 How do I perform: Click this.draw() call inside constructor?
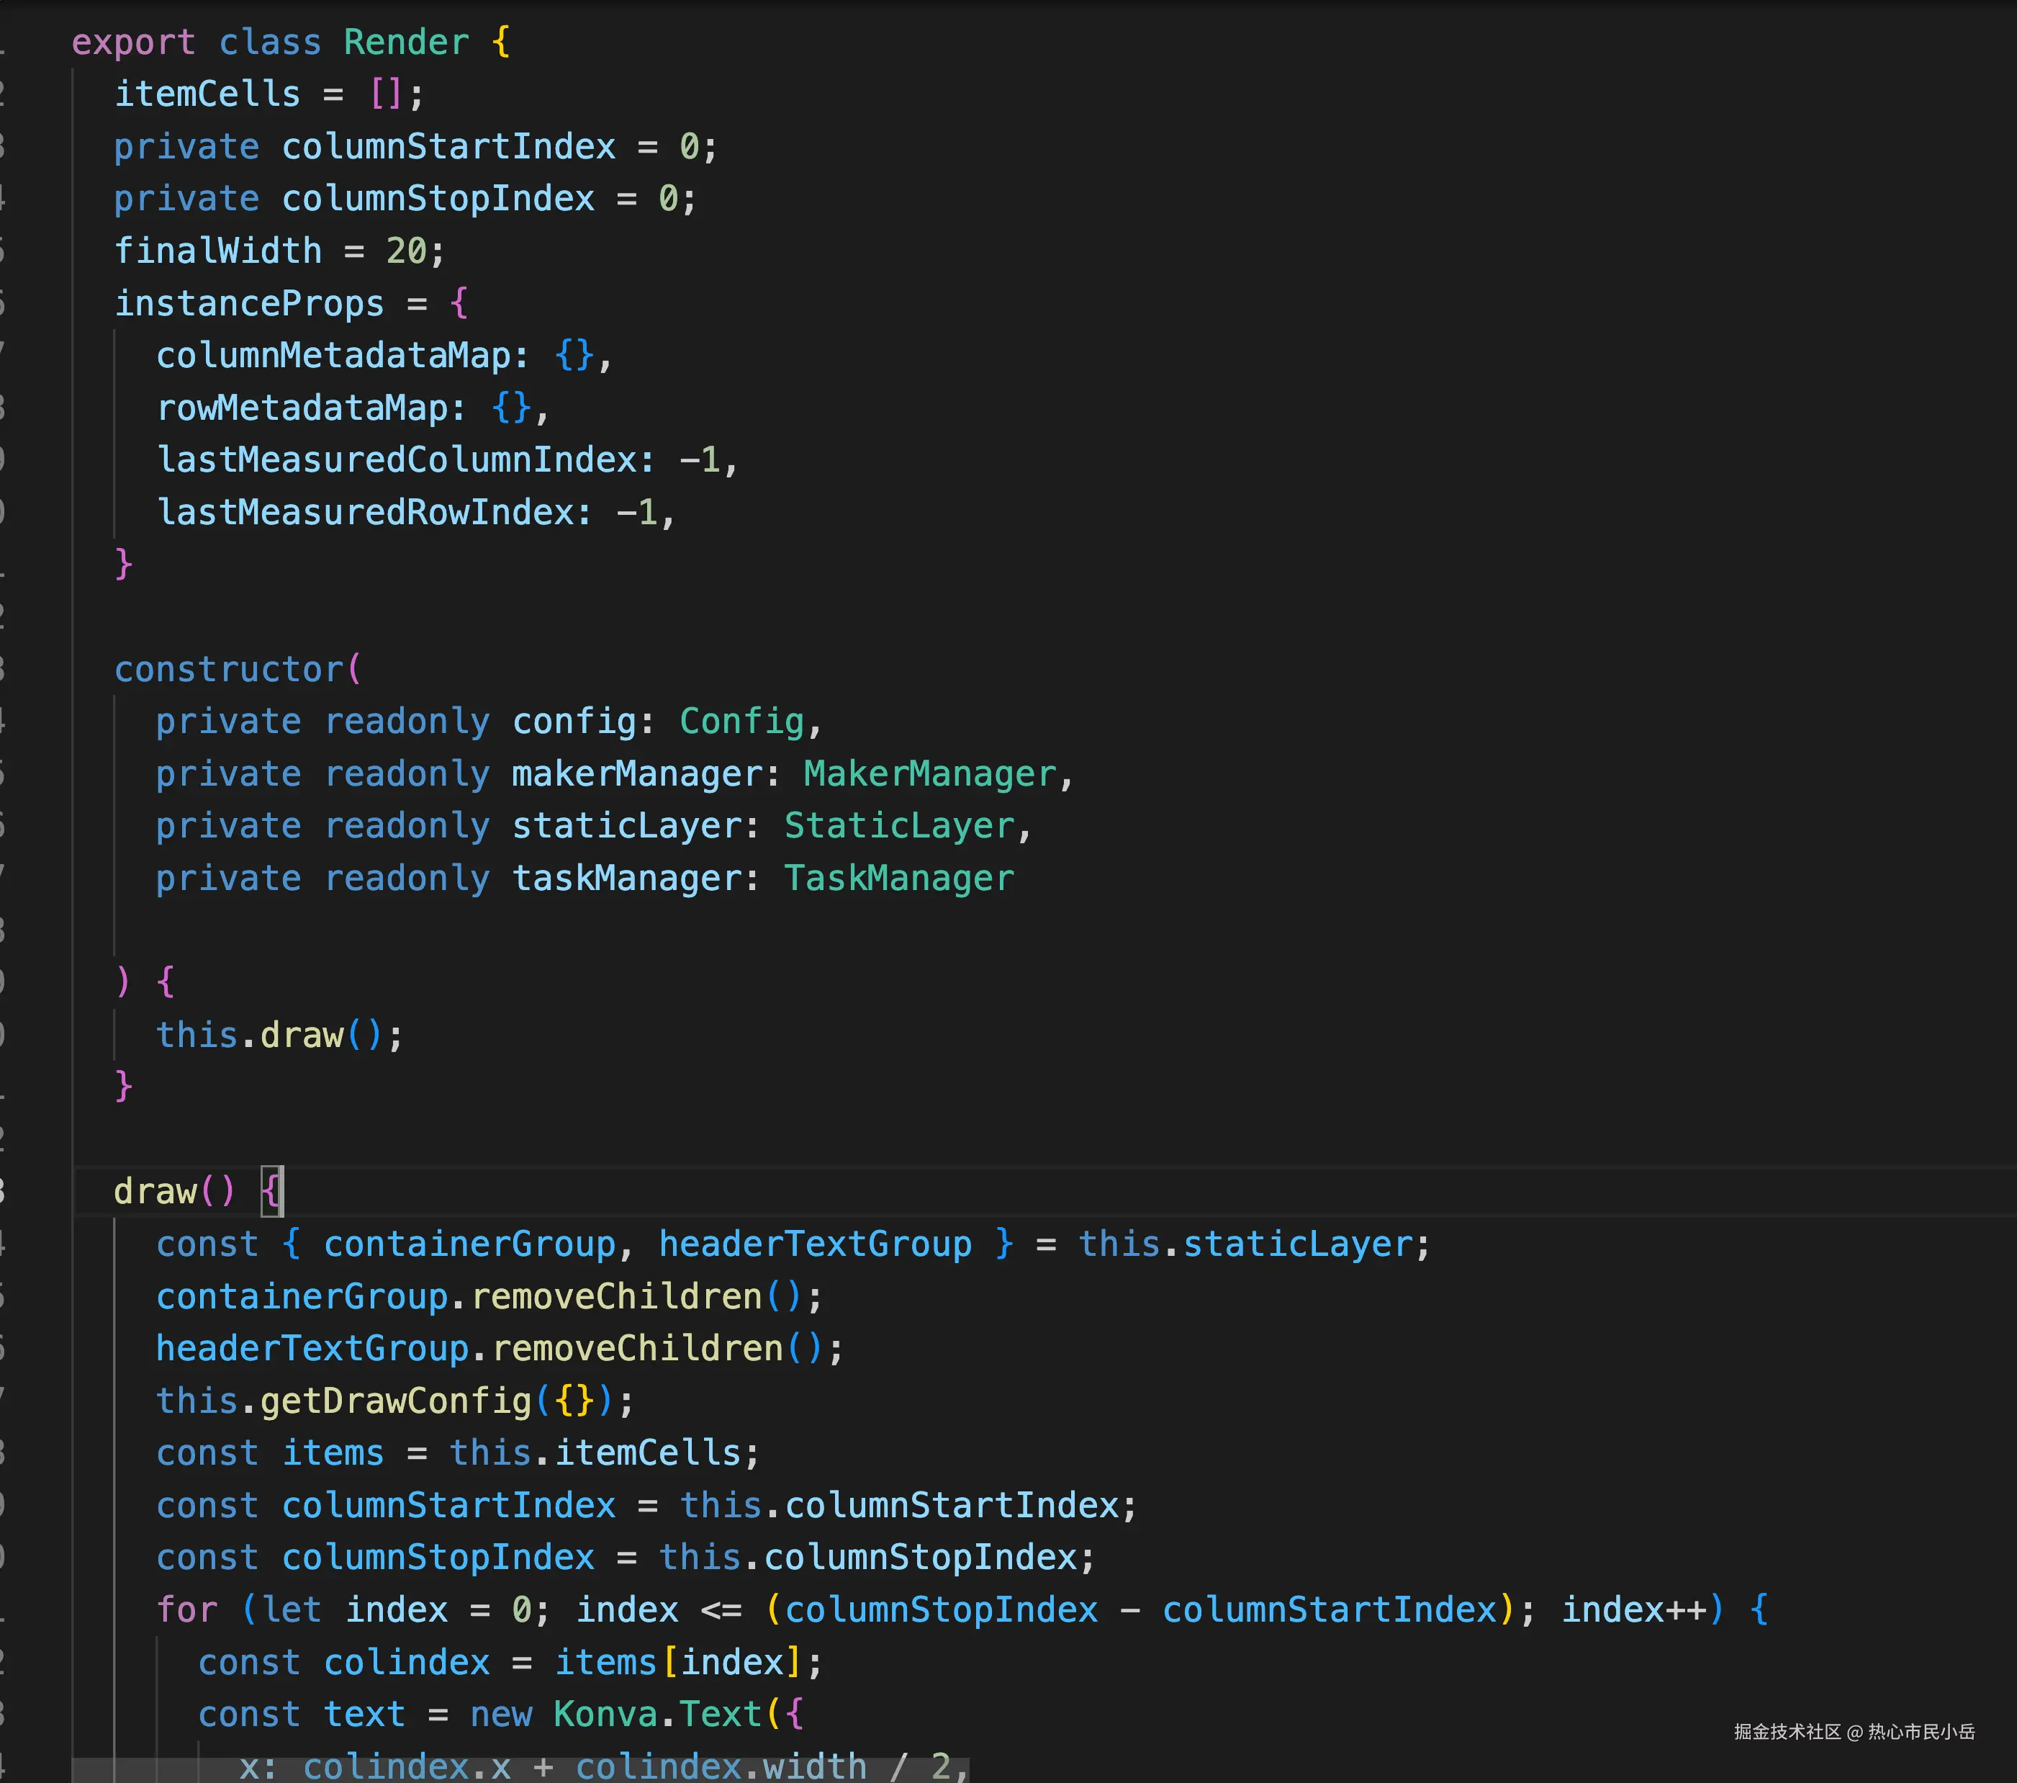301,1035
